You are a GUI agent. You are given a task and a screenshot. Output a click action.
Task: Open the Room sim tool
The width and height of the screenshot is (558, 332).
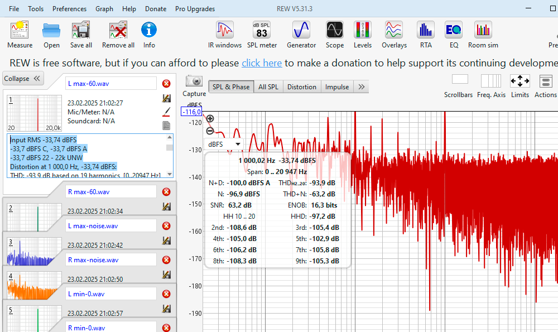483,35
